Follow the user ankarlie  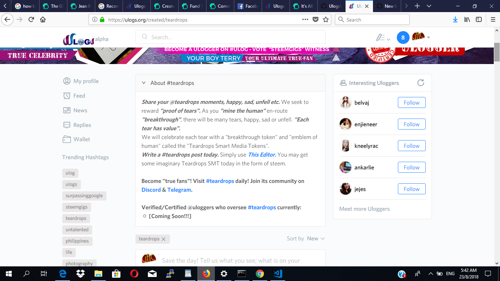tap(411, 168)
